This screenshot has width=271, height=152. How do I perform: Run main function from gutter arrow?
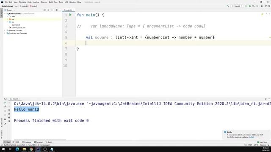coord(70,15)
